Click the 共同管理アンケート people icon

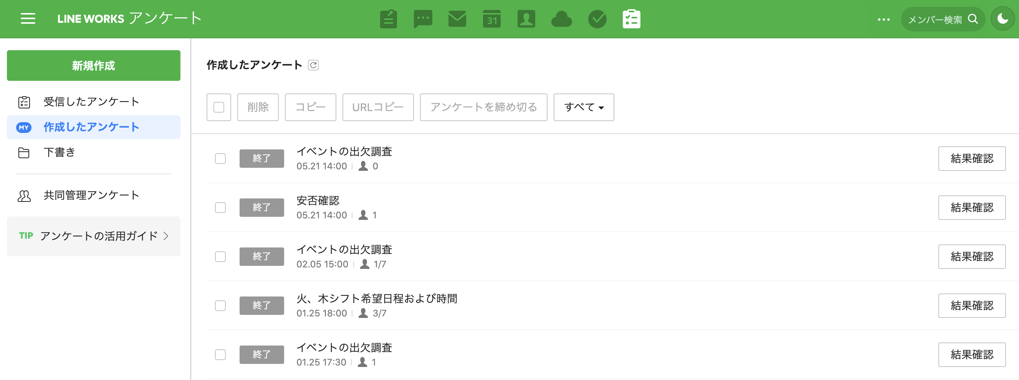(24, 196)
